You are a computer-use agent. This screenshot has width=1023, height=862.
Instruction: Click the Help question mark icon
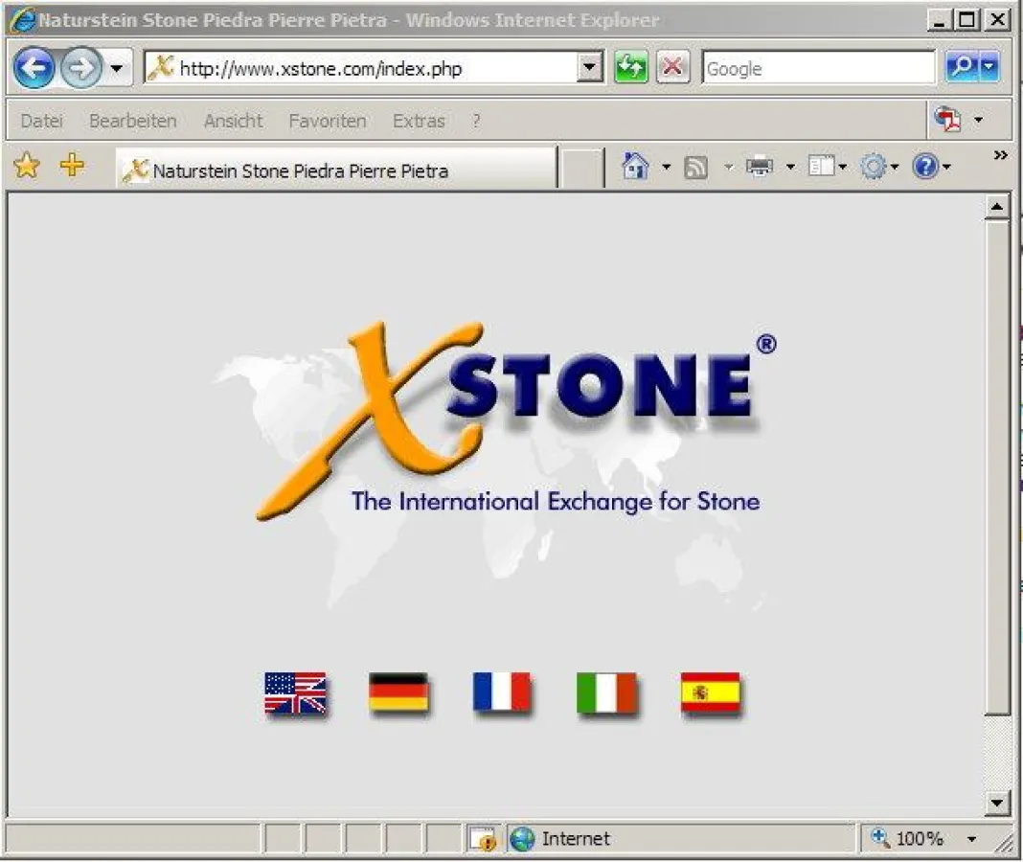tap(925, 166)
